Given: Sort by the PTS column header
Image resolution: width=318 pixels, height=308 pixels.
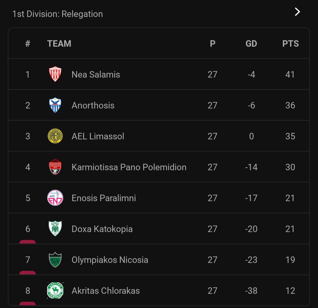Looking at the screenshot, I should (x=290, y=44).
